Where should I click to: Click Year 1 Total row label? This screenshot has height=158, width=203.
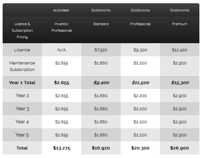click(x=22, y=82)
